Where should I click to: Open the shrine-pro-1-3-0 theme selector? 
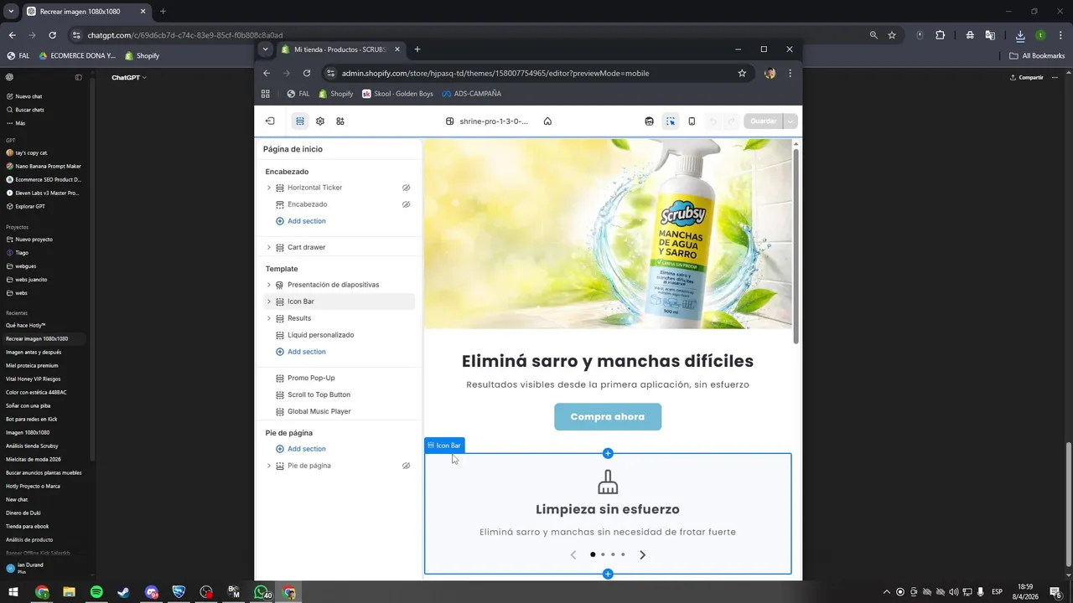[487, 121]
